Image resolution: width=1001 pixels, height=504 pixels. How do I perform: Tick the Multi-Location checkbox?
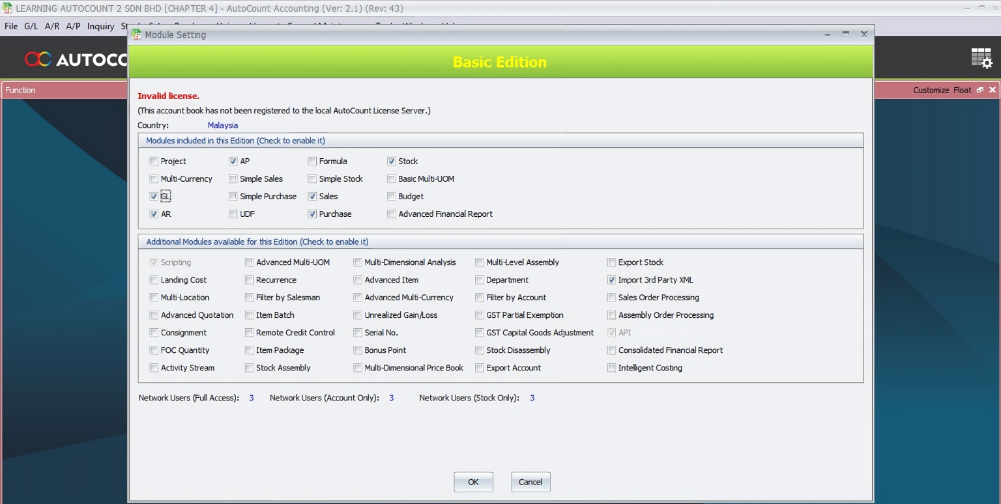(154, 297)
